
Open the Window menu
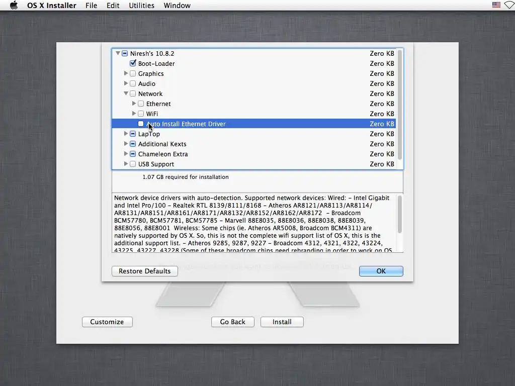tap(177, 5)
